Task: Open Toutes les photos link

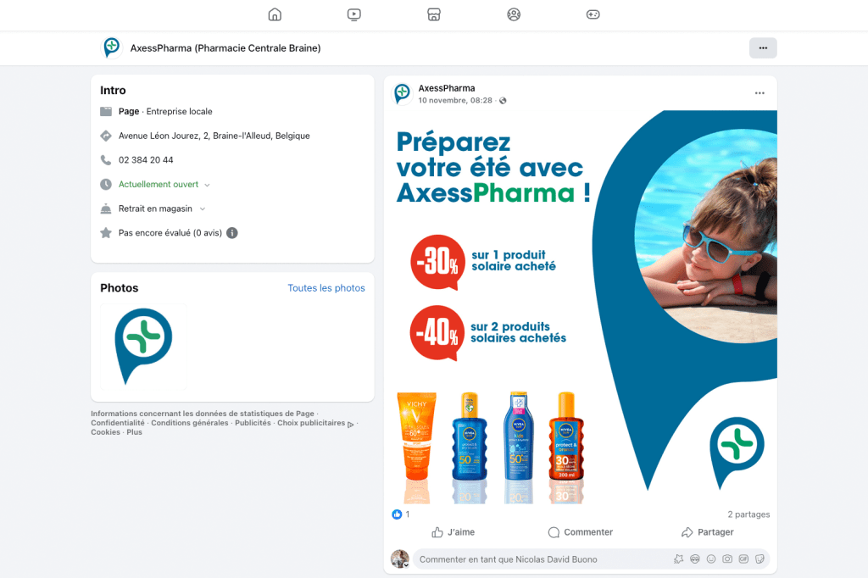Action: pos(326,288)
